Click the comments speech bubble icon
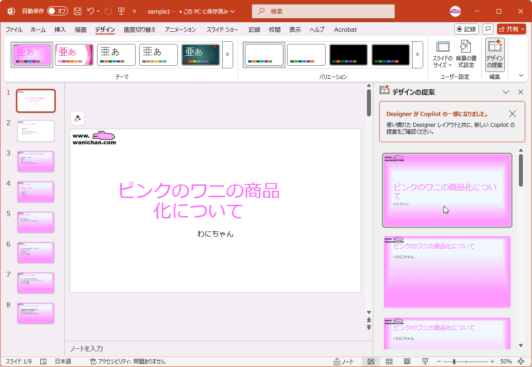Image resolution: width=532 pixels, height=367 pixels. (488, 29)
